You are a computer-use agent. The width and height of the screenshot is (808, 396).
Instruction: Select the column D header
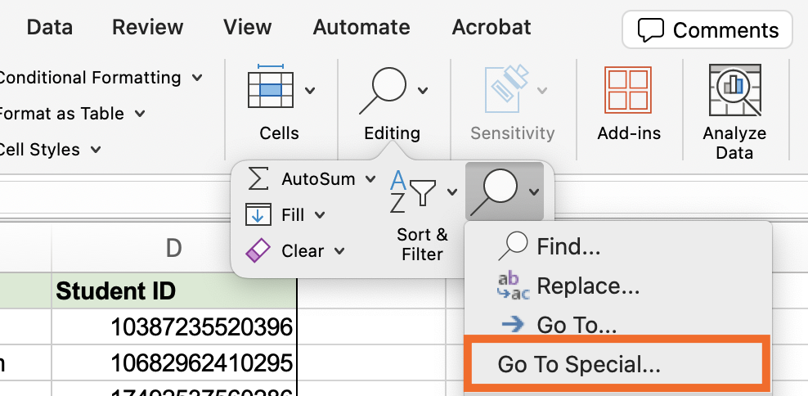click(x=173, y=249)
